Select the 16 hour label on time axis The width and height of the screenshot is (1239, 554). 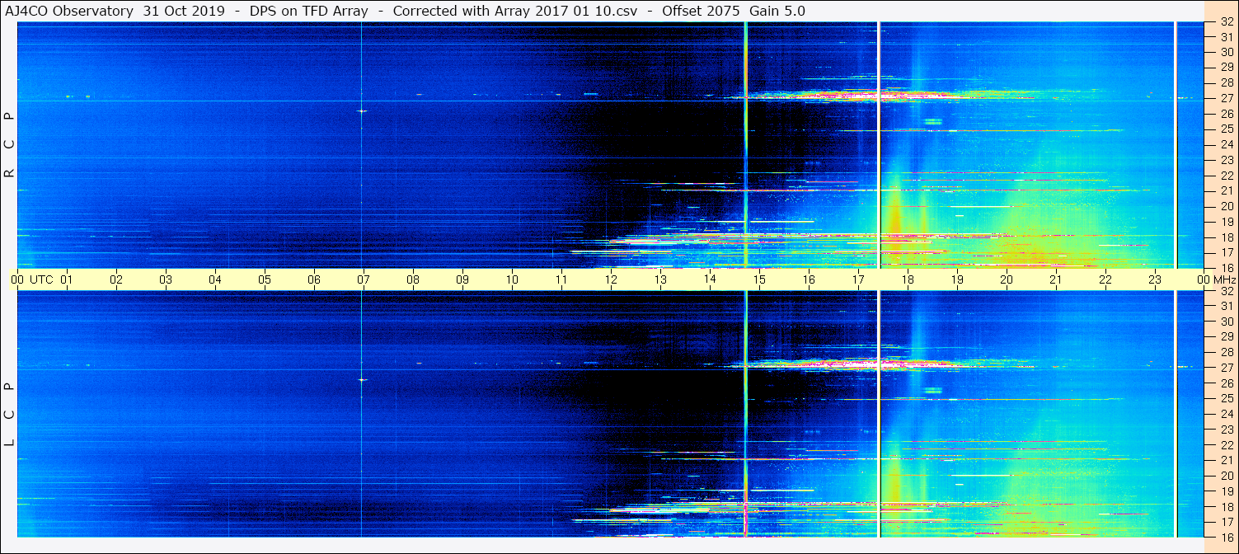click(x=809, y=279)
